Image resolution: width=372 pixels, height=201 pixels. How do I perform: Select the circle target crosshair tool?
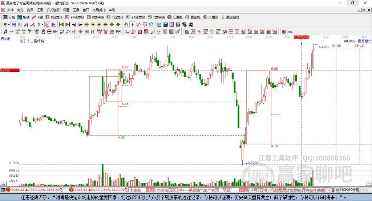coord(74,32)
